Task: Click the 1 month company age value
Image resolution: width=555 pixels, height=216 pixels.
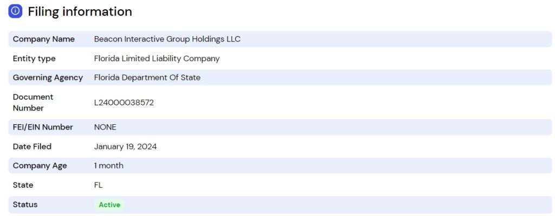Action: tap(108, 166)
